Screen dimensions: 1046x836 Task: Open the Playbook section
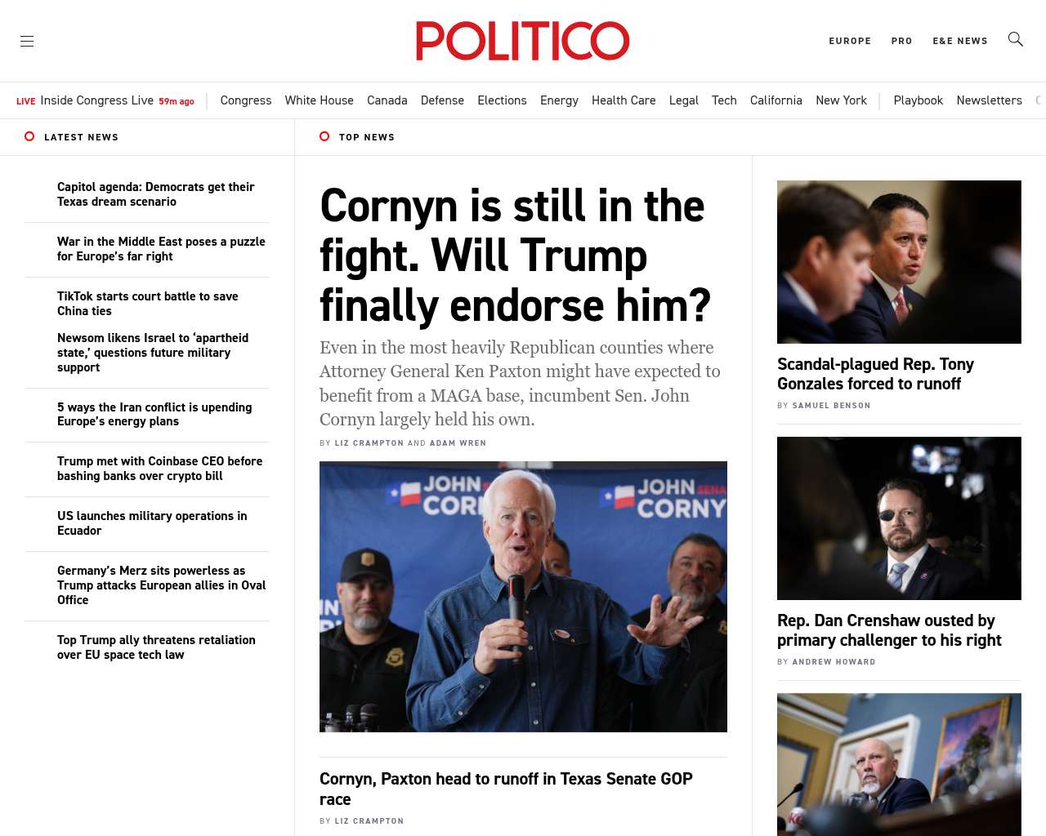coord(919,100)
